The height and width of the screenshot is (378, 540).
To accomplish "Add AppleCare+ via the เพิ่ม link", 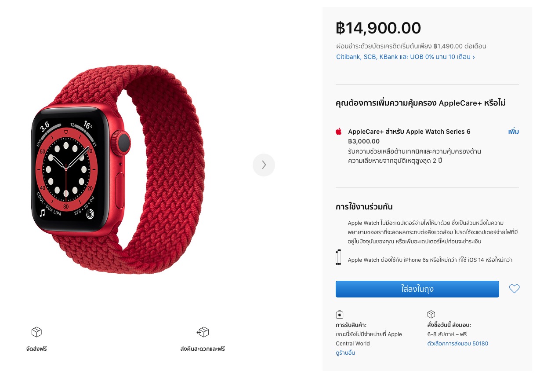I will point(514,132).
